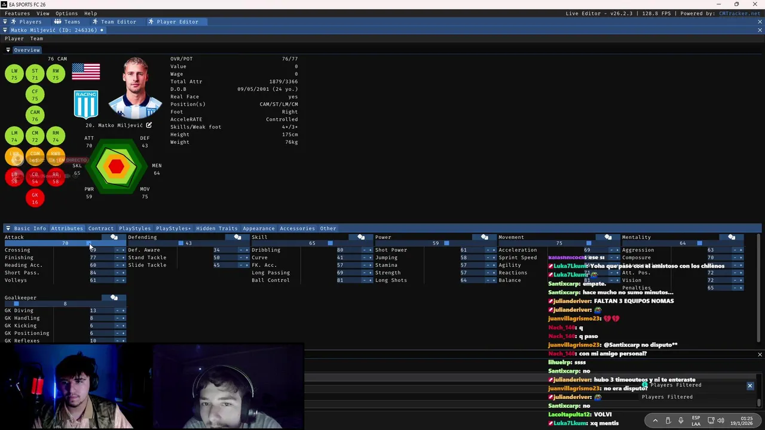This screenshot has width=765, height=430.
Task: Click the LW 75 position badge
Action: (14, 74)
